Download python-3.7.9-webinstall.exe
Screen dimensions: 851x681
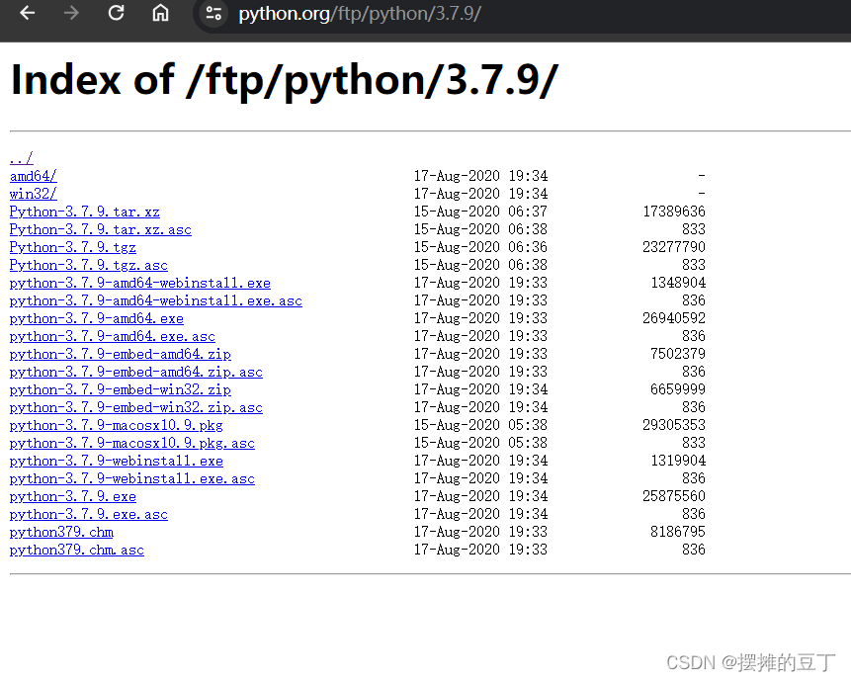[x=116, y=460]
